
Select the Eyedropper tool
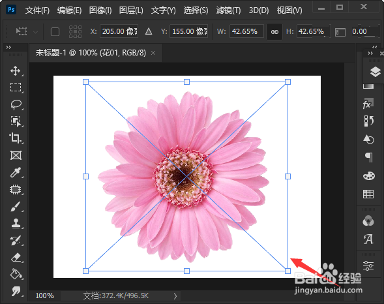[x=16, y=172]
